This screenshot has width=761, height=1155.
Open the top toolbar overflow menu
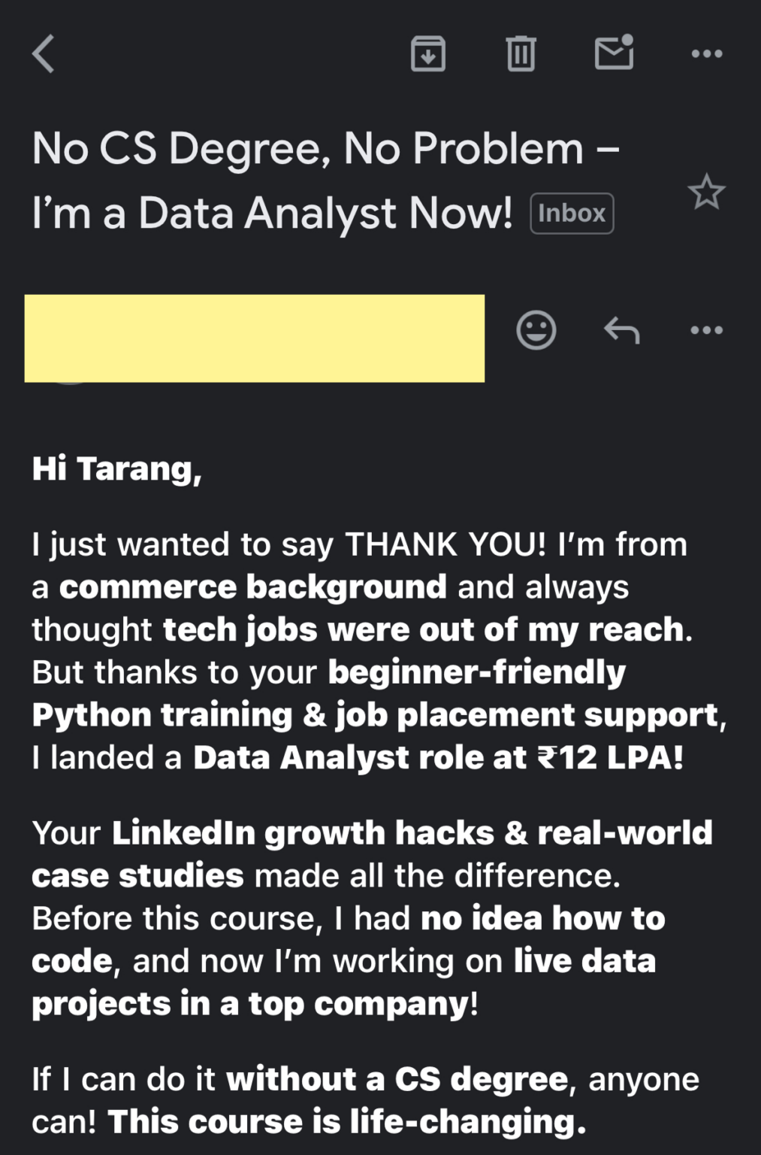tap(705, 53)
